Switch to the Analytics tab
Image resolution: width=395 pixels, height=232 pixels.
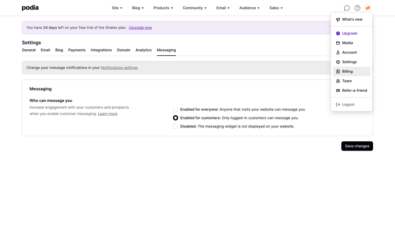tap(144, 50)
